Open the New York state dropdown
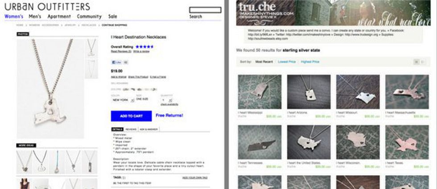 click(123, 100)
